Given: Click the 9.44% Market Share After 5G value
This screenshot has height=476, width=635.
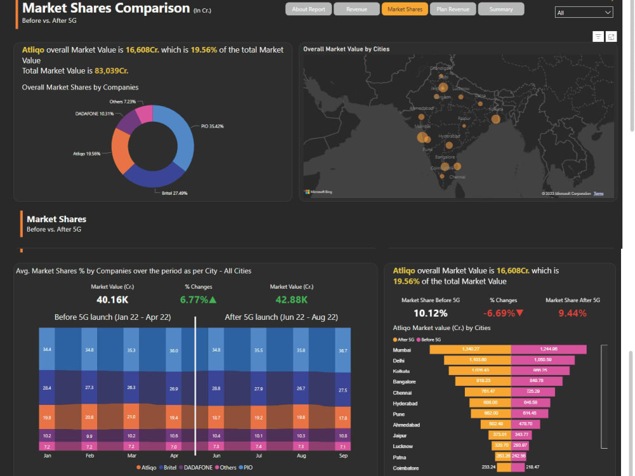Looking at the screenshot, I should 573,314.
